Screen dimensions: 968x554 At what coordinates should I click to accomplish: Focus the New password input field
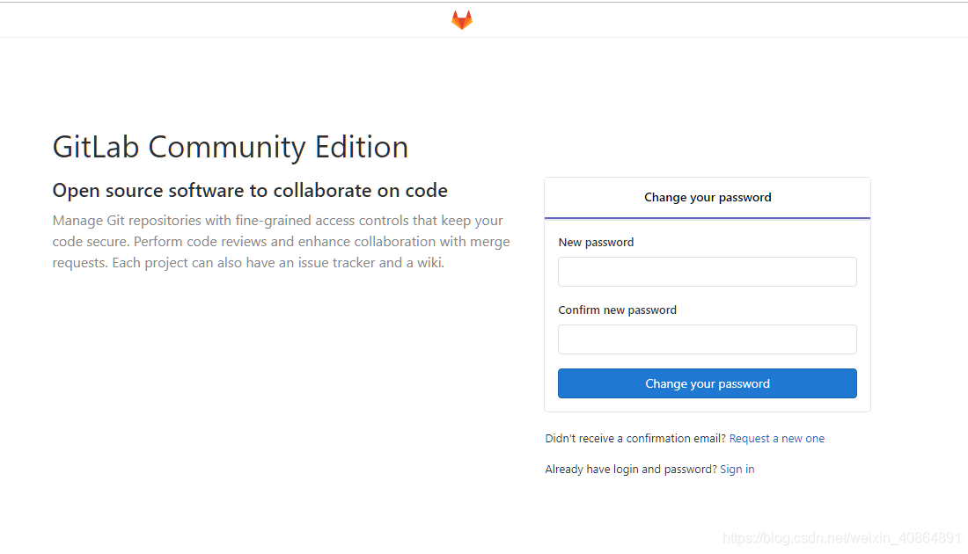tap(707, 272)
